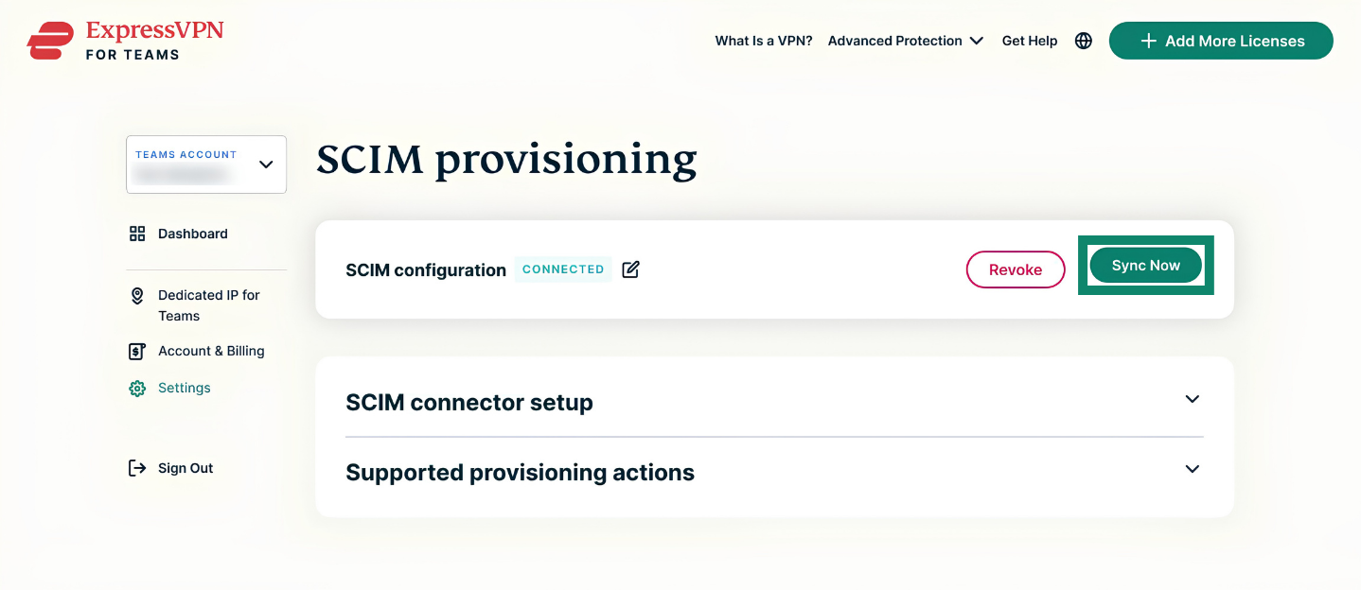Click the ExpressVPN logo icon
Screen dimensions: 1361x590
50,42
